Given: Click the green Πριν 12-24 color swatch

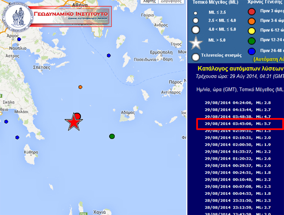Looking at the screenshot, I should [252, 41].
